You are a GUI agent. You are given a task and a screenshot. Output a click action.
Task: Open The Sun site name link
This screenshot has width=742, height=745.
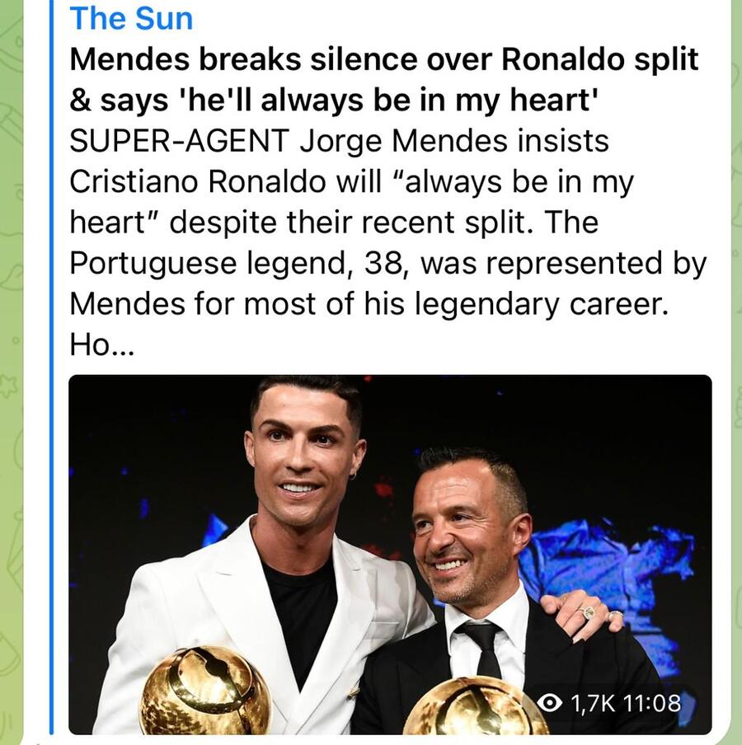tap(131, 17)
